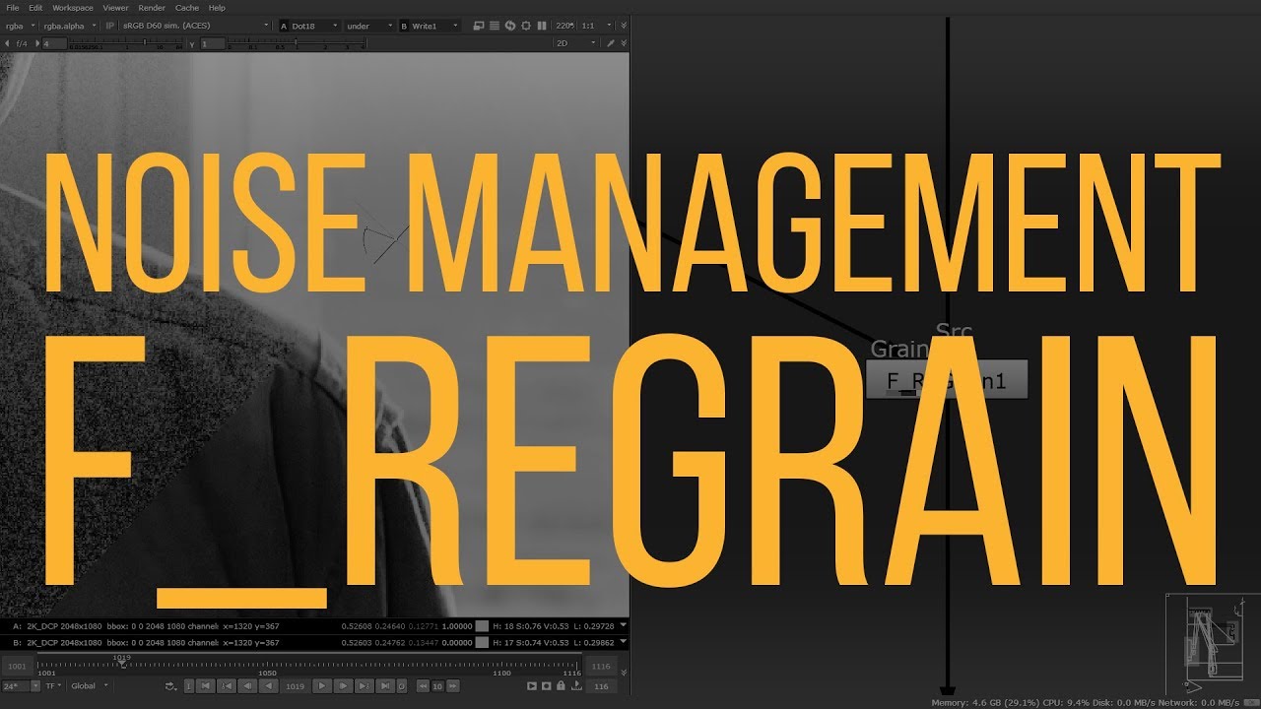
Task: Step forward one frame
Action: click(344, 685)
